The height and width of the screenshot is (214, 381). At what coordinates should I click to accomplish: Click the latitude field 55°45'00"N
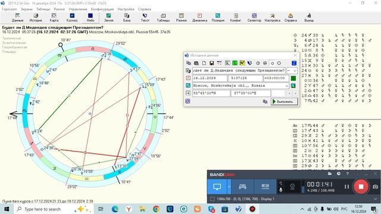[211, 93]
